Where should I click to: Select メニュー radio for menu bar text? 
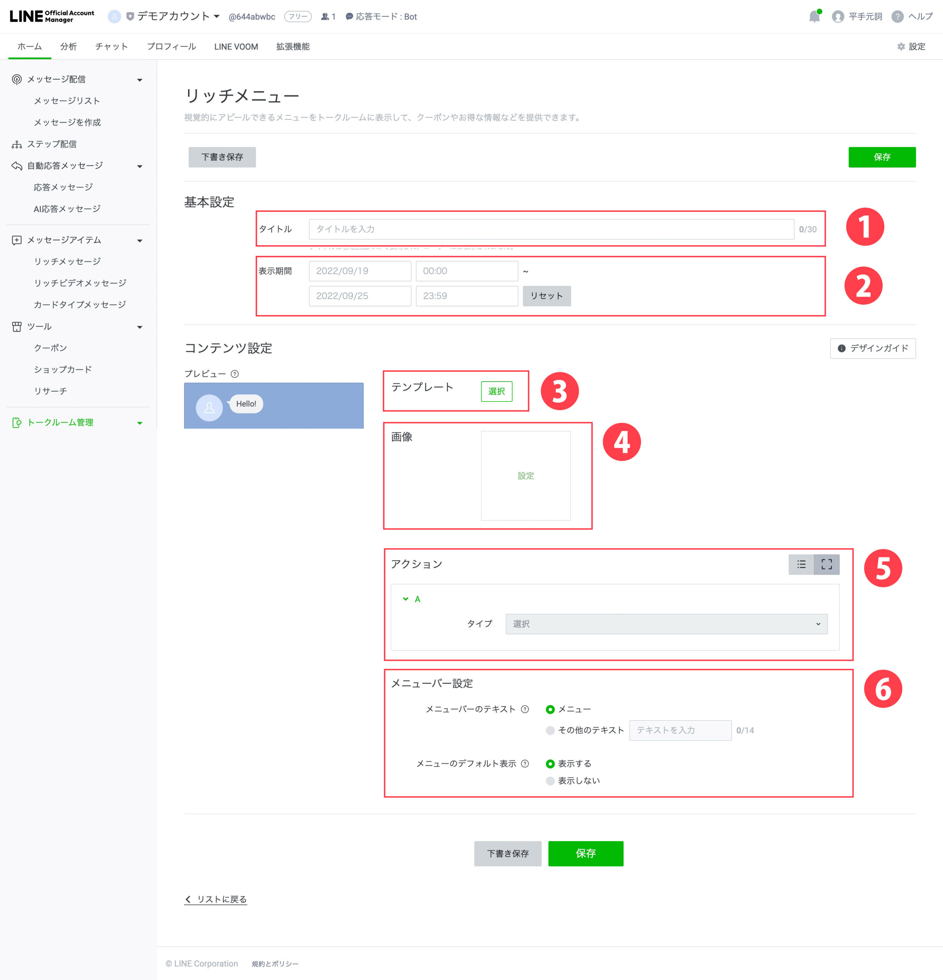coord(550,709)
